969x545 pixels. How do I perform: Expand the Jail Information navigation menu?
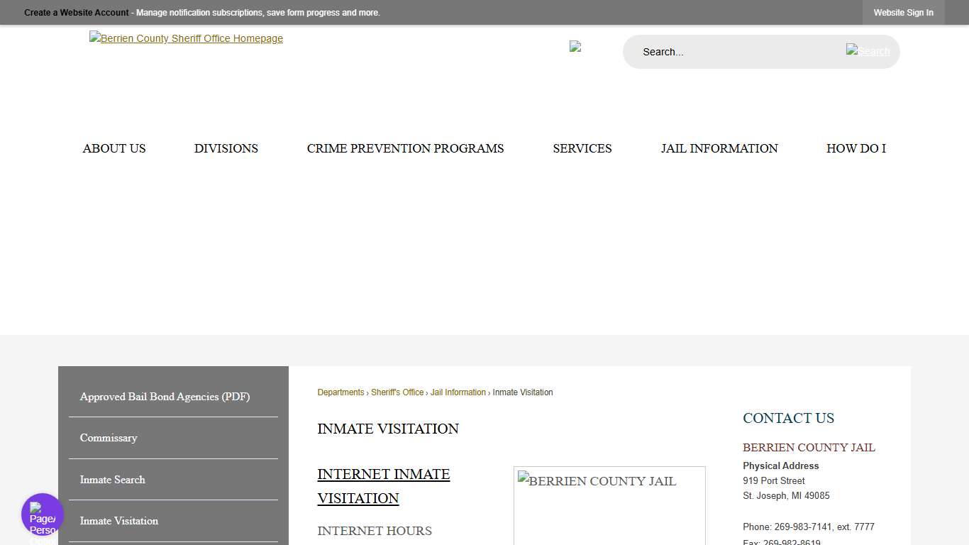pyautogui.click(x=719, y=148)
